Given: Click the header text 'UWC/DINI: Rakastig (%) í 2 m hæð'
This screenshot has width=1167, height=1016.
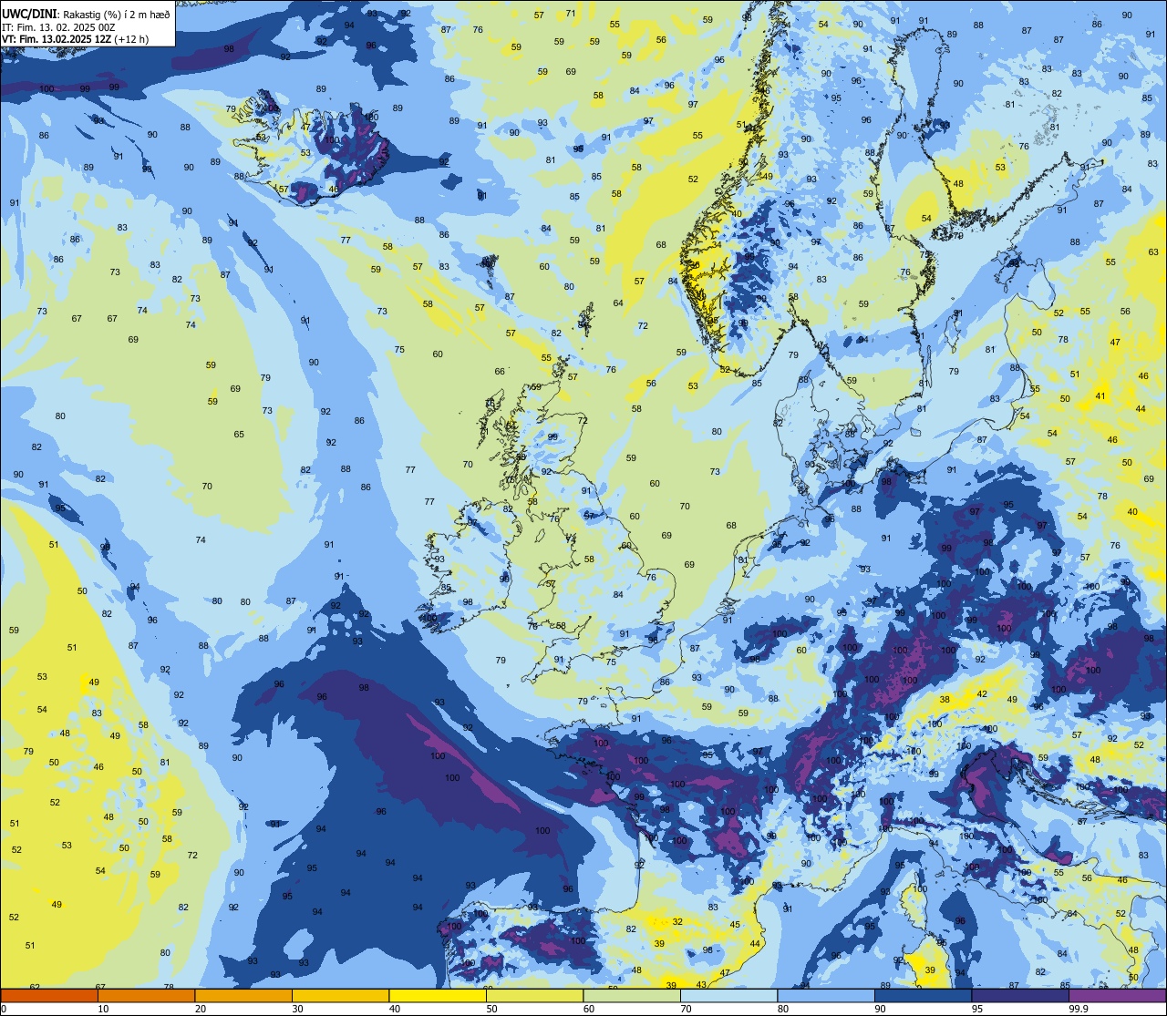Looking at the screenshot, I should 86,15.
